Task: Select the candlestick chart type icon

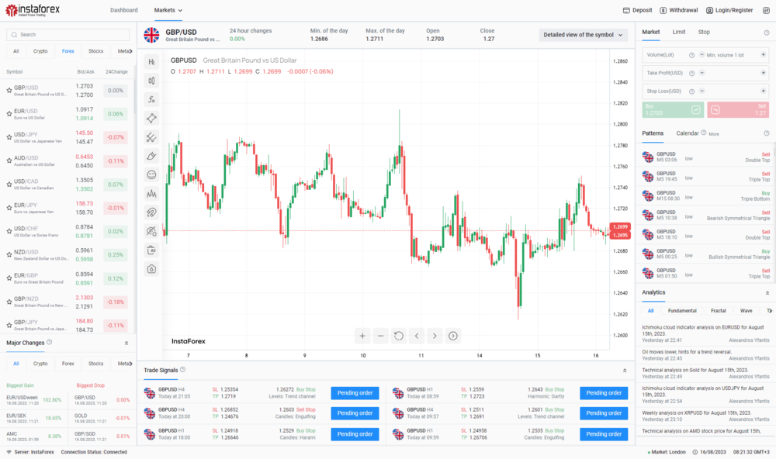Action: coord(151,81)
